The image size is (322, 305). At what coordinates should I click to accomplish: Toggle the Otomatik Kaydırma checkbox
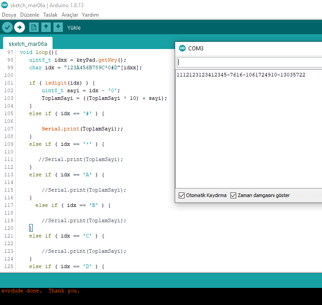181,195
